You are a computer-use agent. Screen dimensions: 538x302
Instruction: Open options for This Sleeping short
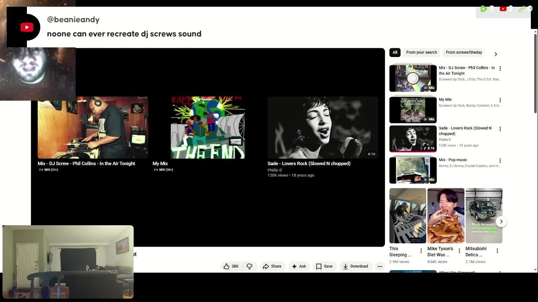pos(421,251)
